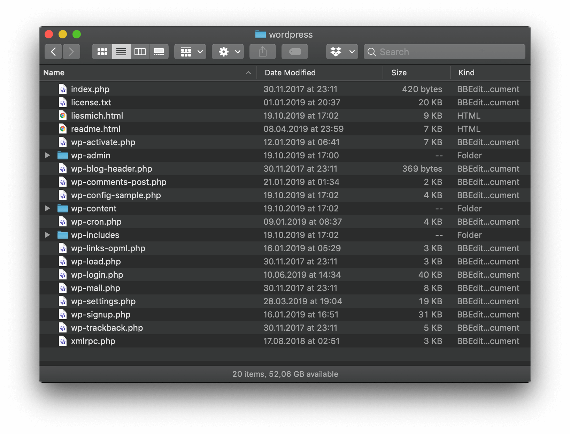Select the file name wp-load.php
Viewport: 570px width, 434px height.
[x=96, y=262]
